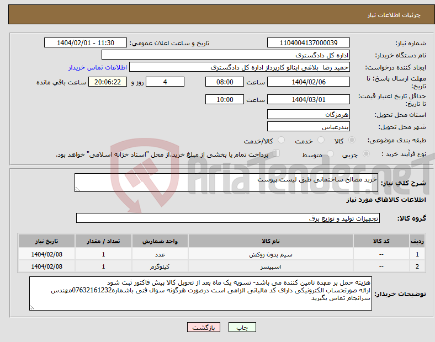
Task: Click the کد کالا column header
Action: click(381, 241)
